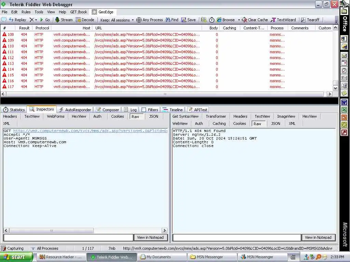Expand the toolbar overflow chevron

tap(336, 21)
